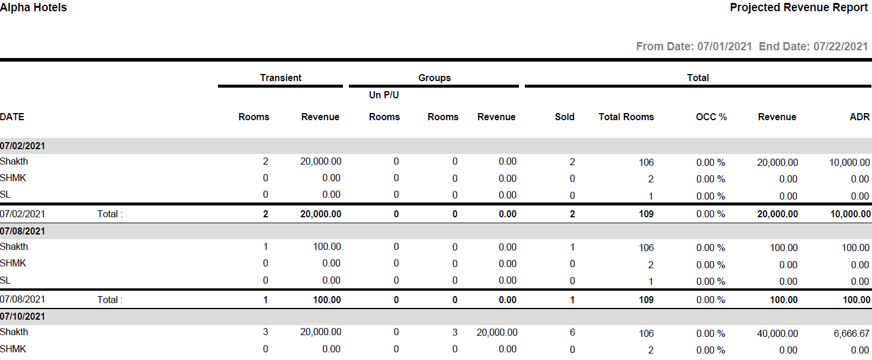Image resolution: width=872 pixels, height=360 pixels.
Task: Click Shakth under the 07/08/2021 group
Action: [x=14, y=247]
